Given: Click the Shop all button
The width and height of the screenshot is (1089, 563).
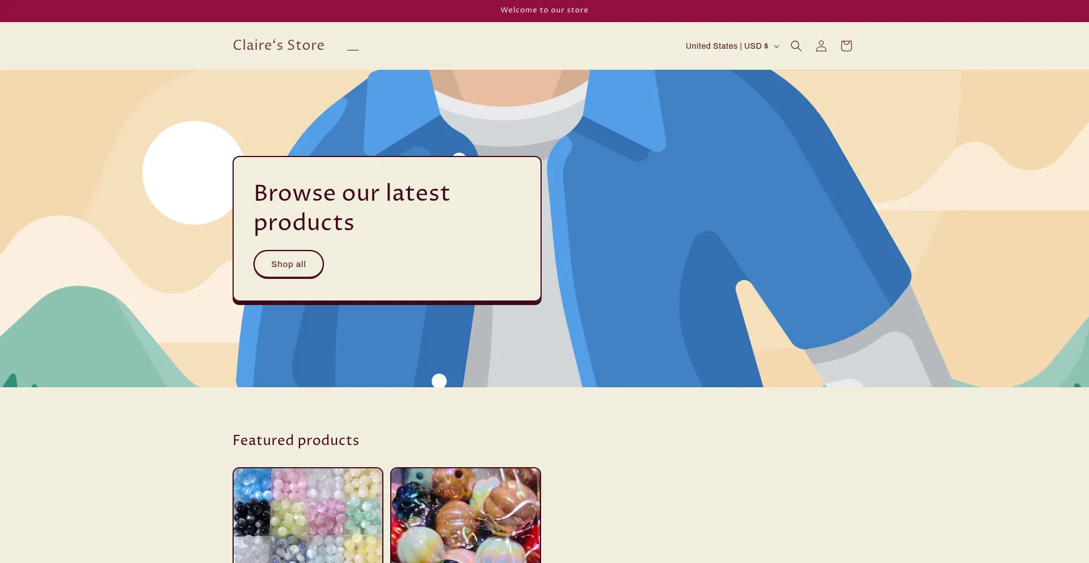Looking at the screenshot, I should 288,264.
